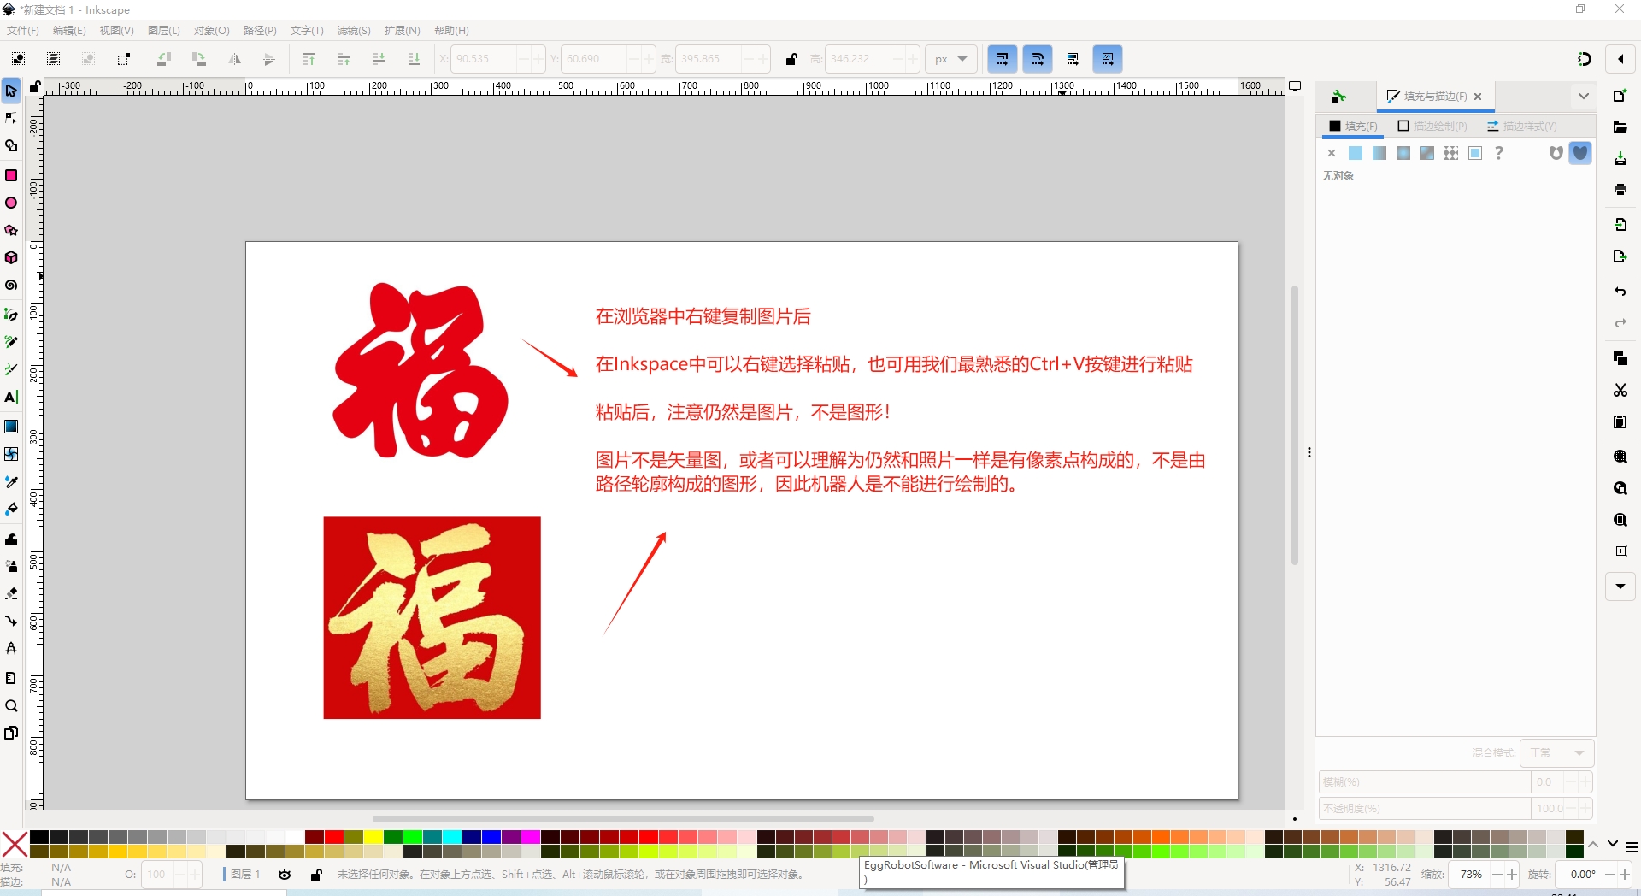Pick the Spiral drawing tool
This screenshot has width=1641, height=896.
[11, 286]
